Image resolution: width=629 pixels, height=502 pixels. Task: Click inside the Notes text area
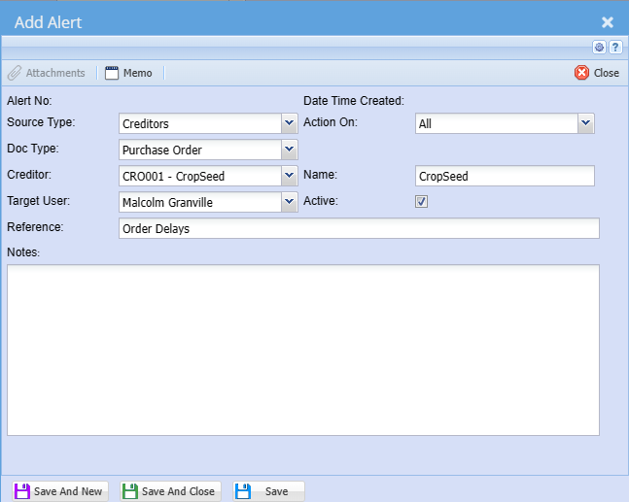click(x=302, y=350)
